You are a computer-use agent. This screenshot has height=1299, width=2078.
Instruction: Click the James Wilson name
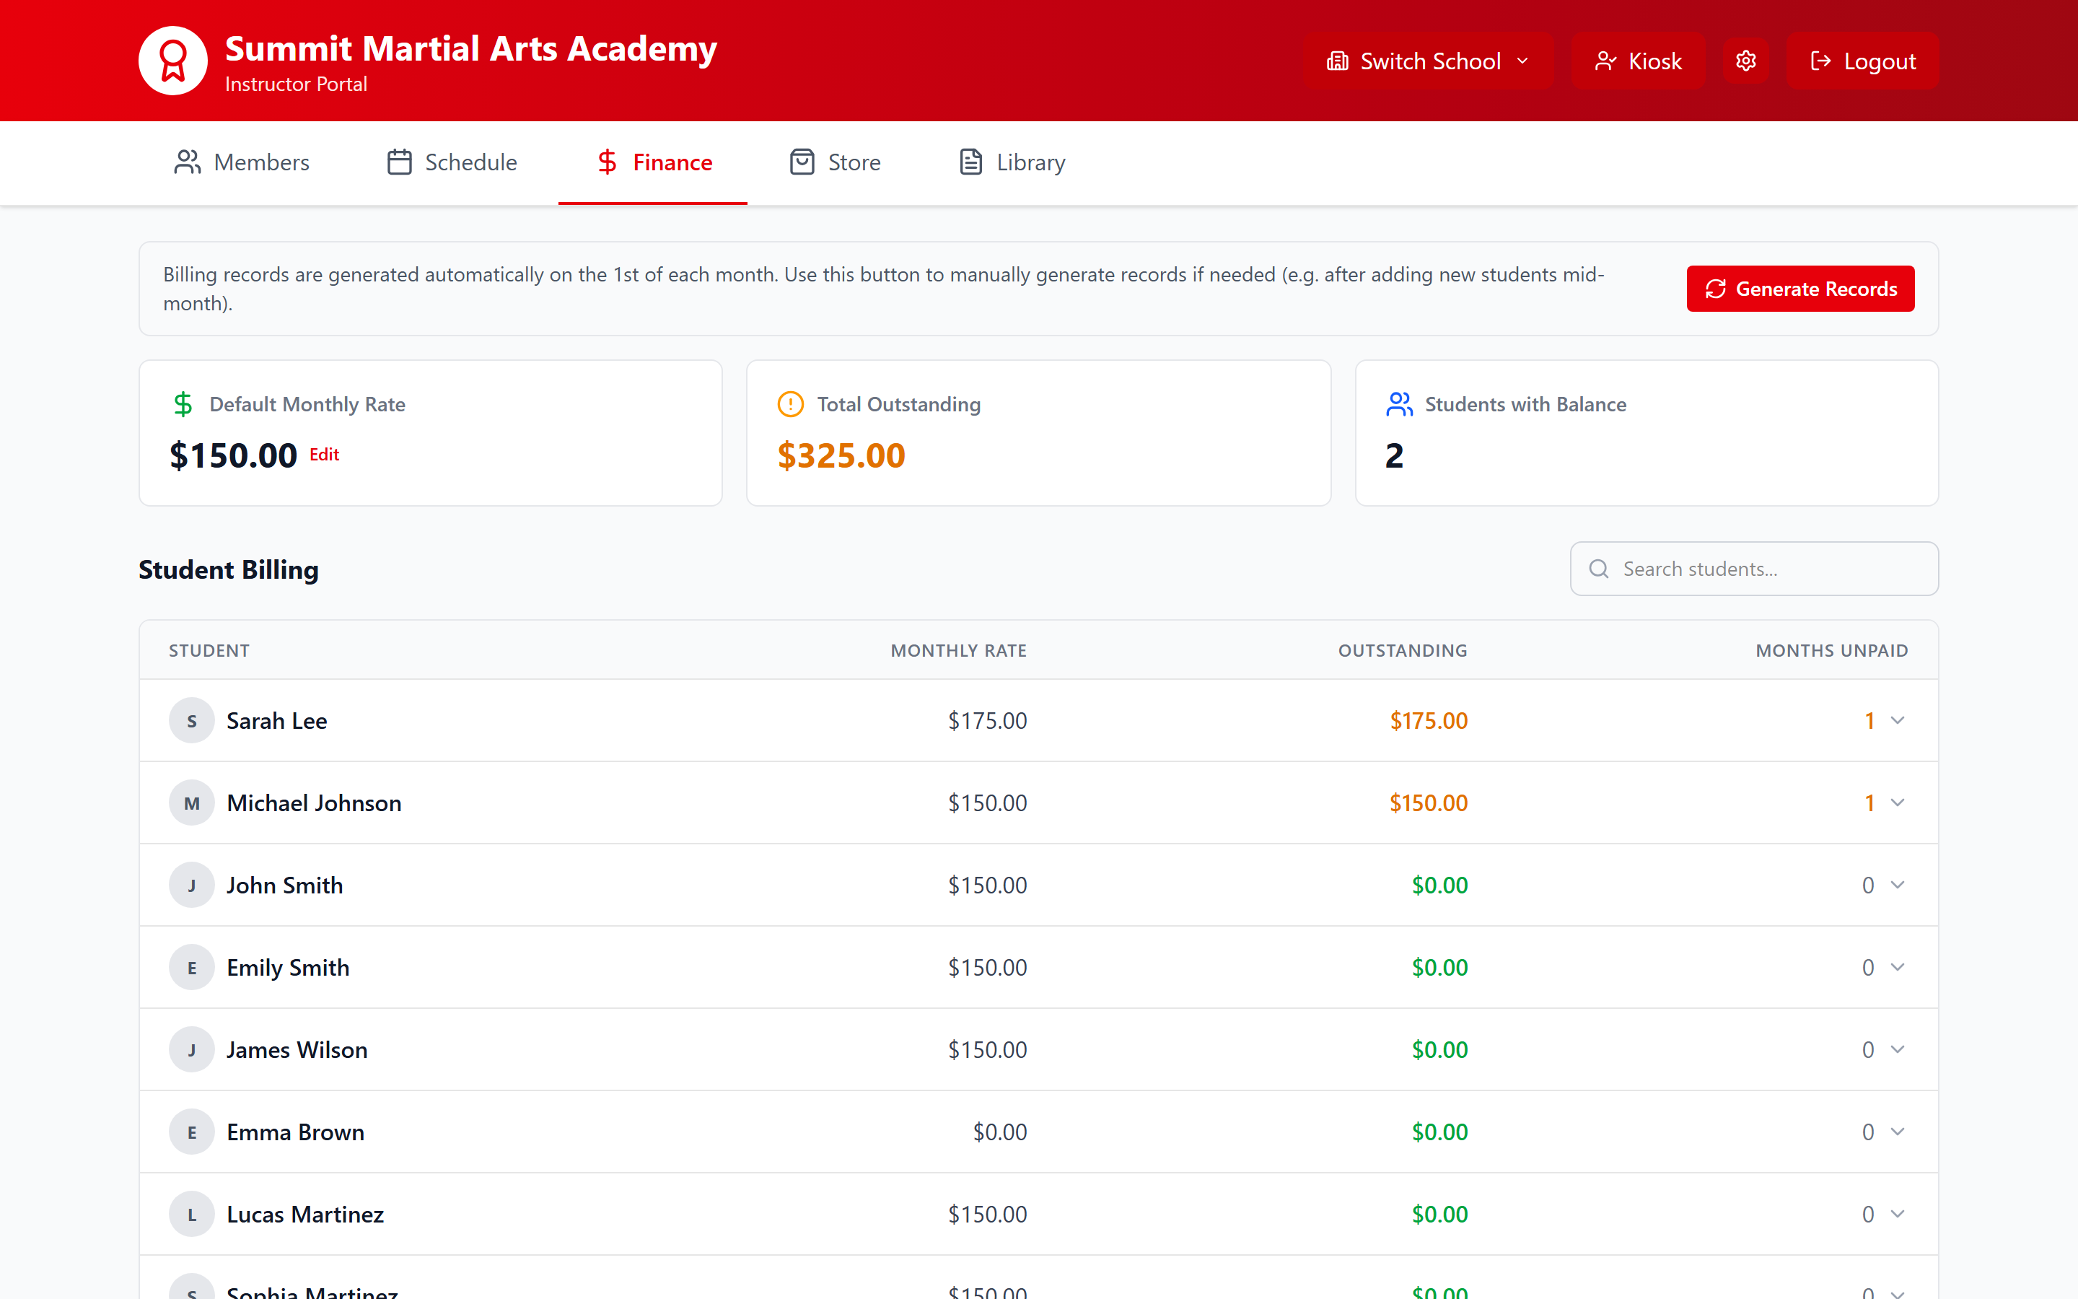[x=297, y=1050]
